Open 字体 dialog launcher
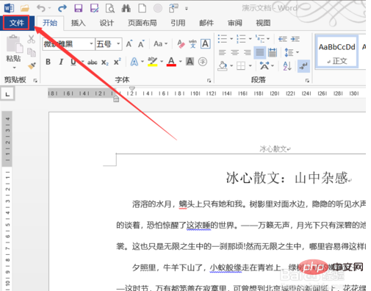The image size is (371, 291). click(x=209, y=80)
